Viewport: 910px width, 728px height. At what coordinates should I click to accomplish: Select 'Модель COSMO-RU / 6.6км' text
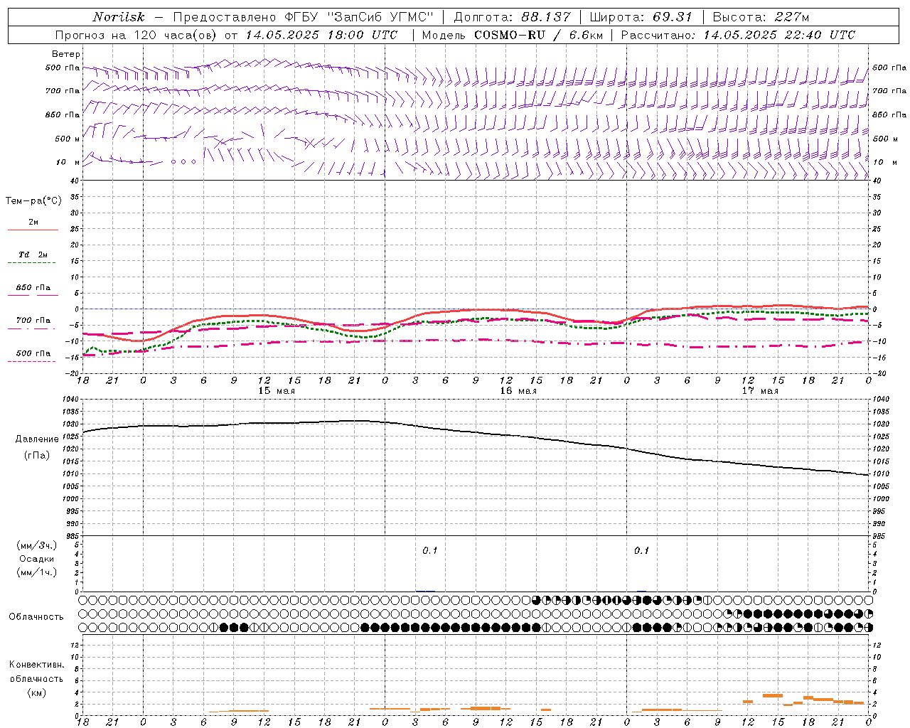click(513, 35)
